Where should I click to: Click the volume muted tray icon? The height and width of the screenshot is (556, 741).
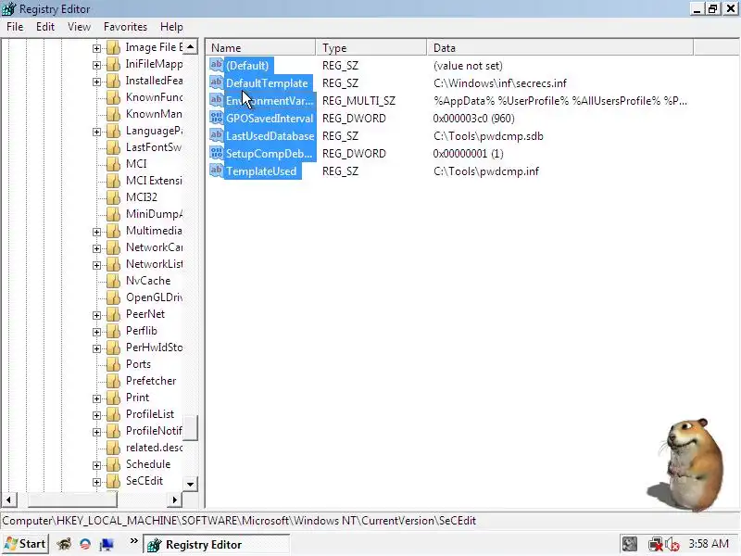(672, 545)
